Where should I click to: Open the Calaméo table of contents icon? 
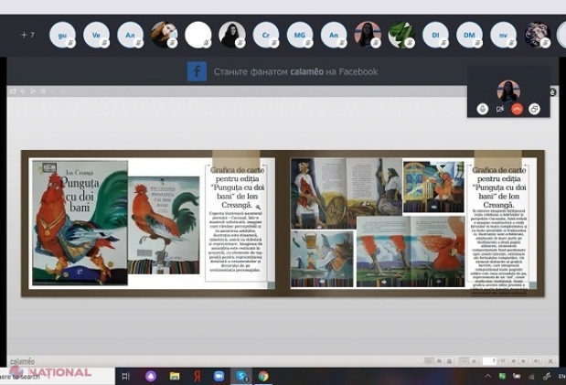pyautogui.click(x=43, y=91)
